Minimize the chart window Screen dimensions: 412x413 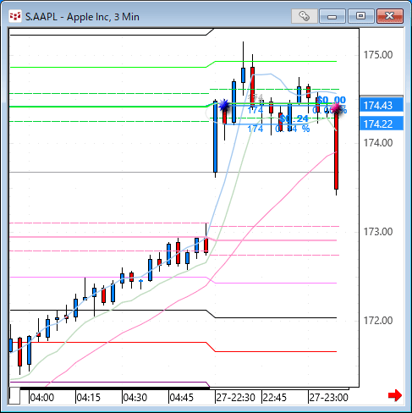[332, 16]
